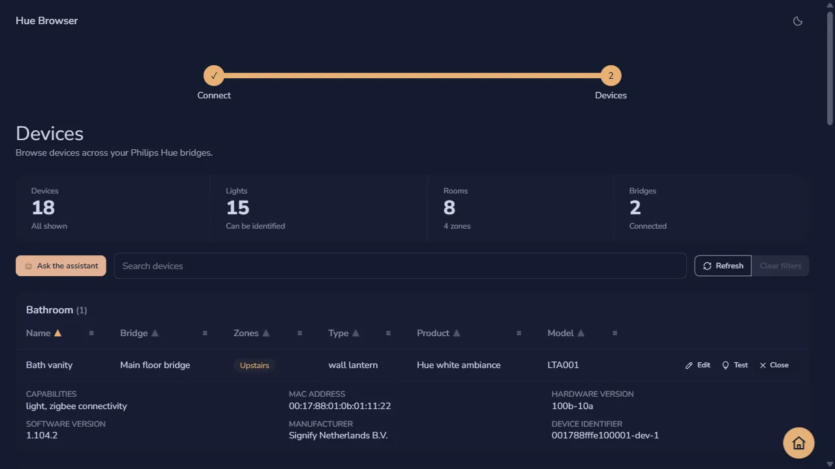Image resolution: width=835 pixels, height=469 pixels.
Task: Click the Upstairs zone tag
Action: (x=254, y=365)
